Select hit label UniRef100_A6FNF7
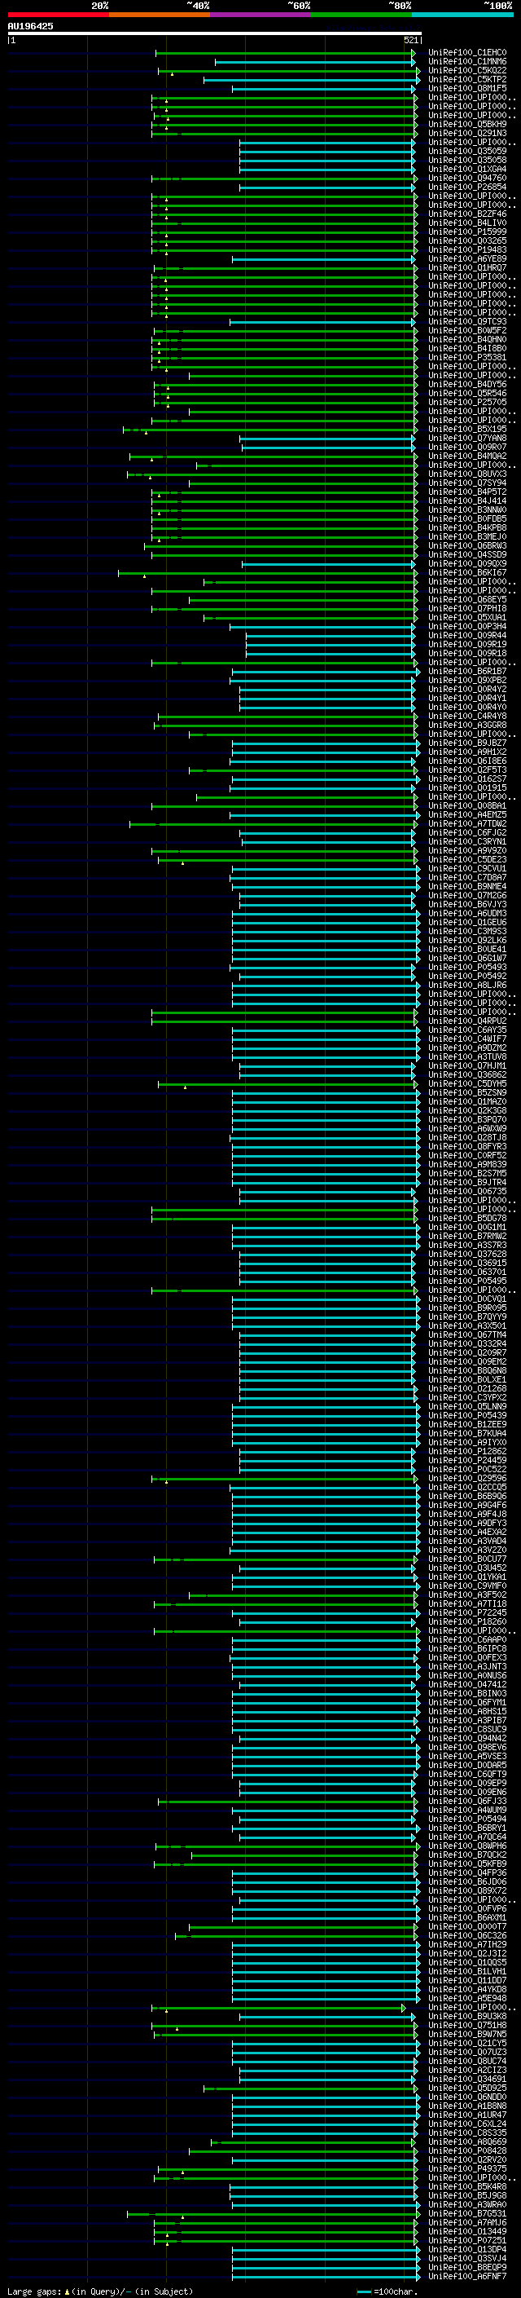 coord(467,2277)
